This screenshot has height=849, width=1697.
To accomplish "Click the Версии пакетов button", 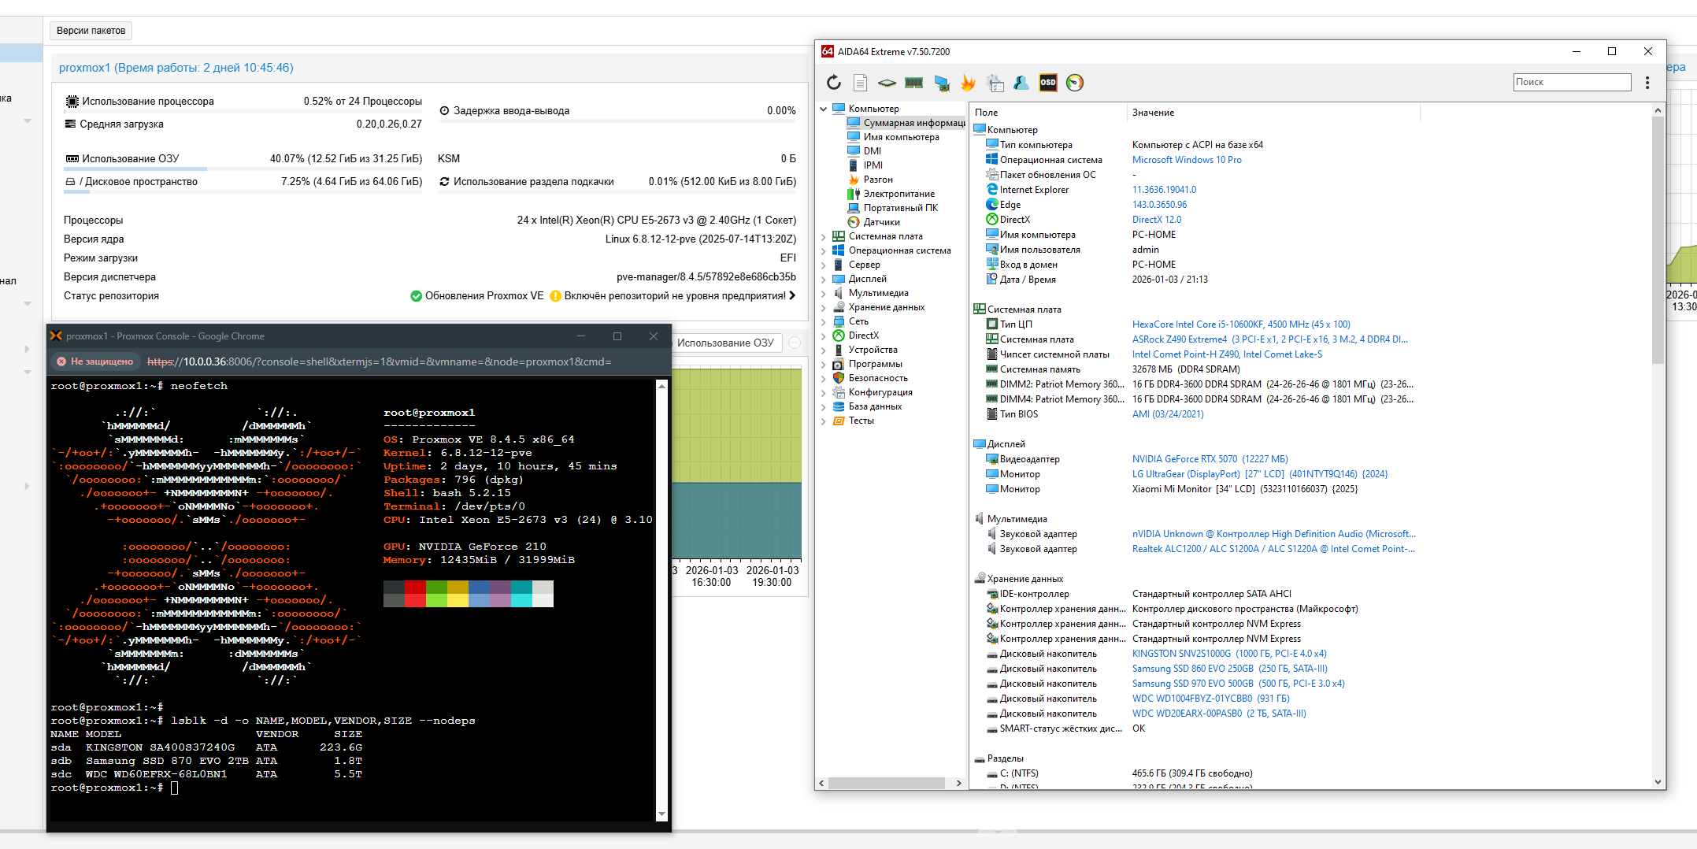I will (x=91, y=31).
